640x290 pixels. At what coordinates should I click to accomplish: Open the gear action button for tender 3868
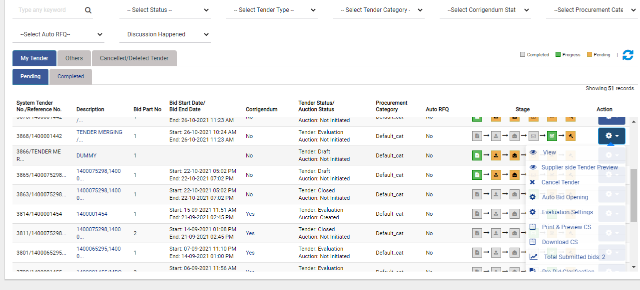click(x=612, y=136)
